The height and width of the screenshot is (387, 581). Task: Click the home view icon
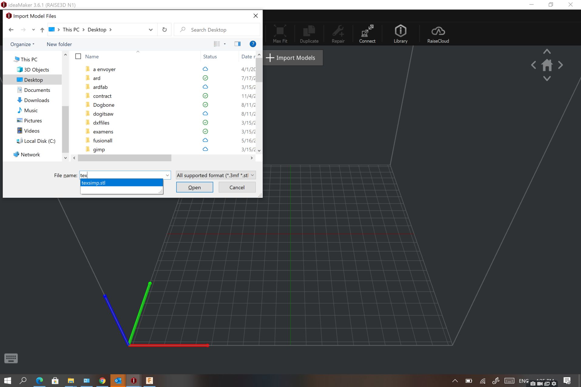(547, 65)
